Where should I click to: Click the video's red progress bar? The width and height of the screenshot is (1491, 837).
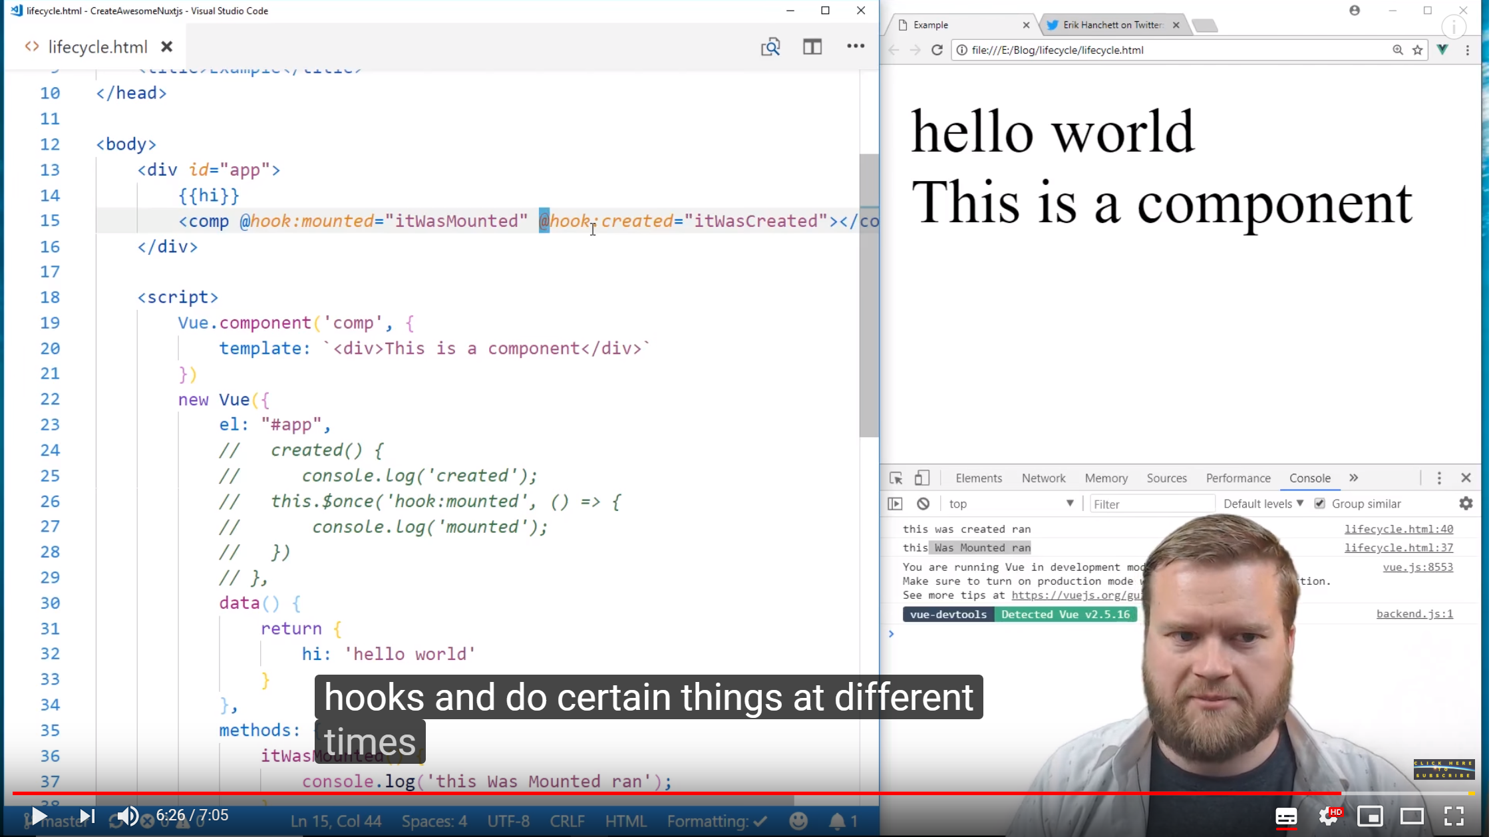point(665,793)
